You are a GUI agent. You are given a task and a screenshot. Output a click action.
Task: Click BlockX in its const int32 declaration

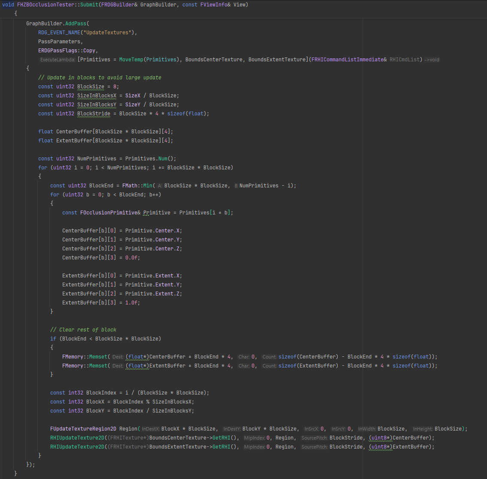click(x=95, y=402)
